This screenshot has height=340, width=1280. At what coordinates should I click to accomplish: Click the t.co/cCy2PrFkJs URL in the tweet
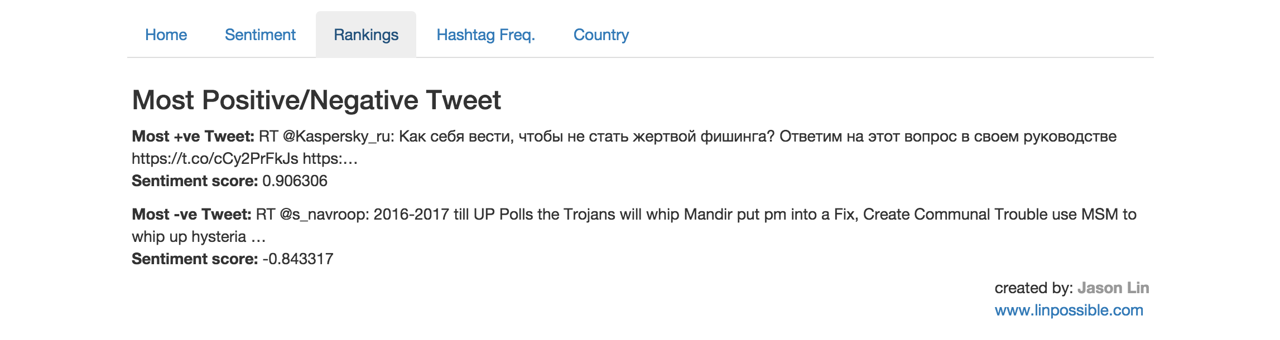pos(215,159)
